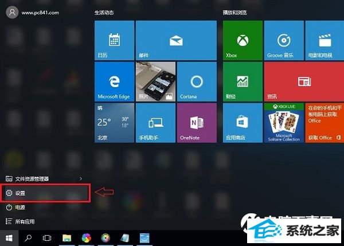Open the 财经 finance tile
Viewport: 344px width, 246px height.
[243, 81]
